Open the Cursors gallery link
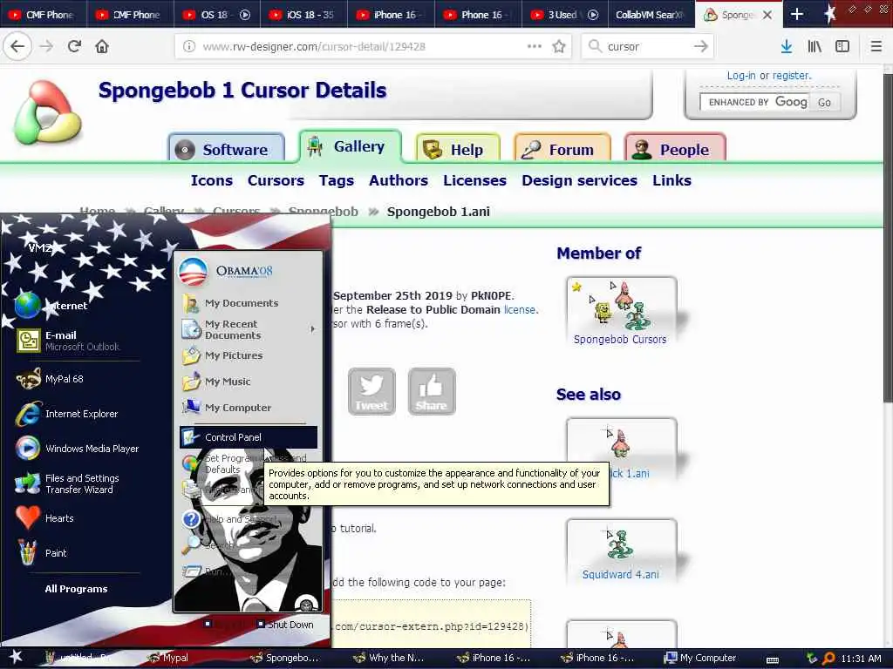The width and height of the screenshot is (893, 669). coord(276,180)
